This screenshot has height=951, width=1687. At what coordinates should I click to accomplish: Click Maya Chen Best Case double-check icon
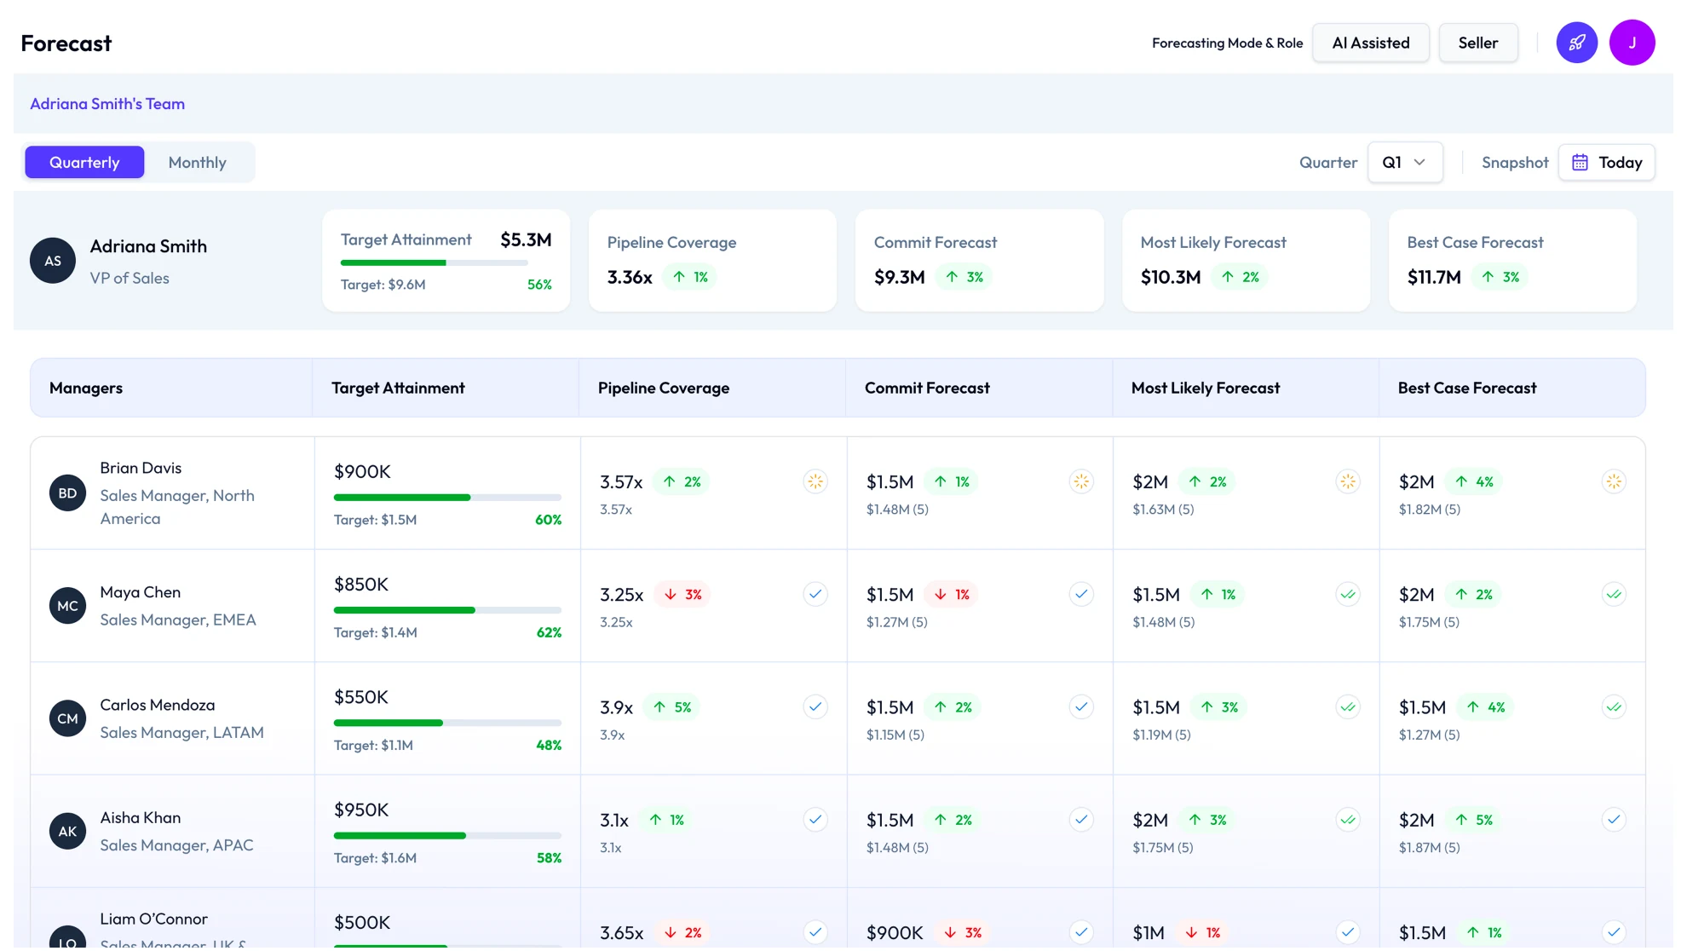(x=1614, y=594)
